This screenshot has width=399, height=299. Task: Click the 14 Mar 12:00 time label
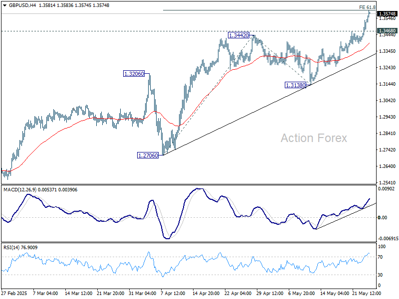click(x=78, y=293)
